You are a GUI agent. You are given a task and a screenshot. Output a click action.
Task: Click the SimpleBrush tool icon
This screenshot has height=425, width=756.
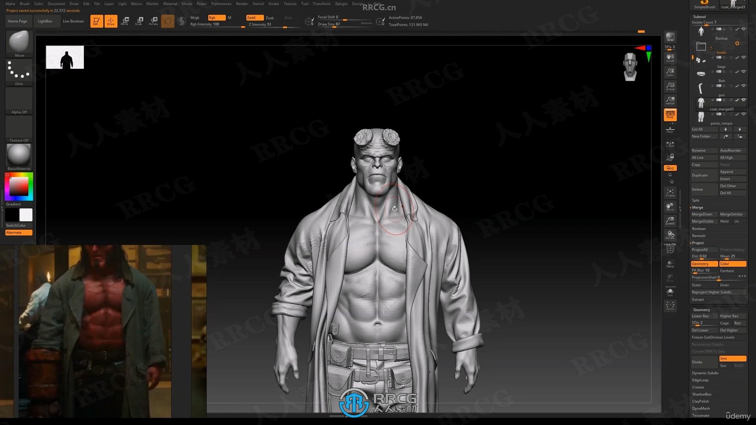point(704,5)
